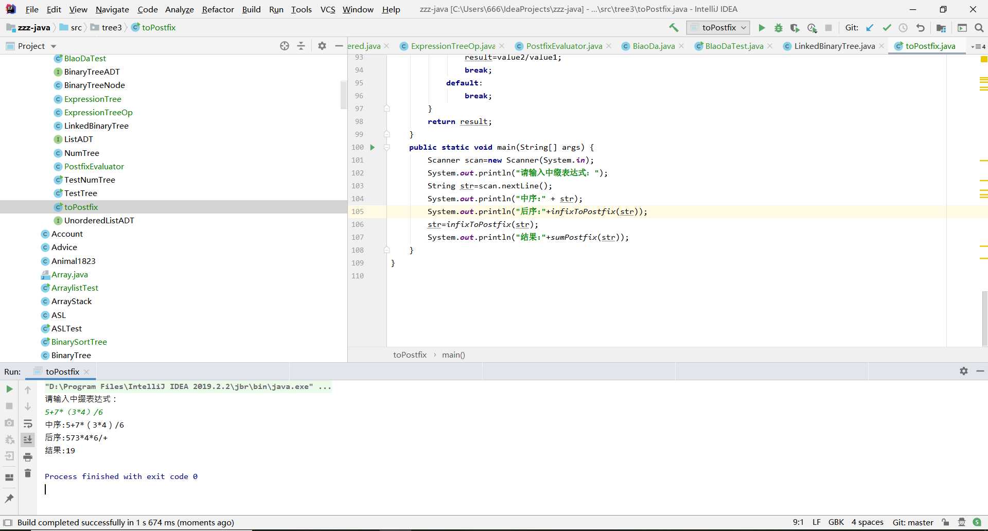
Task: Click line column indicator 9:1
Action: click(798, 522)
